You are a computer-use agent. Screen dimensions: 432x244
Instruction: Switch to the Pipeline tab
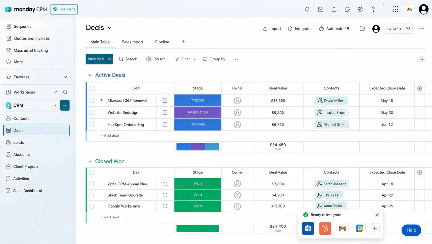(x=162, y=42)
